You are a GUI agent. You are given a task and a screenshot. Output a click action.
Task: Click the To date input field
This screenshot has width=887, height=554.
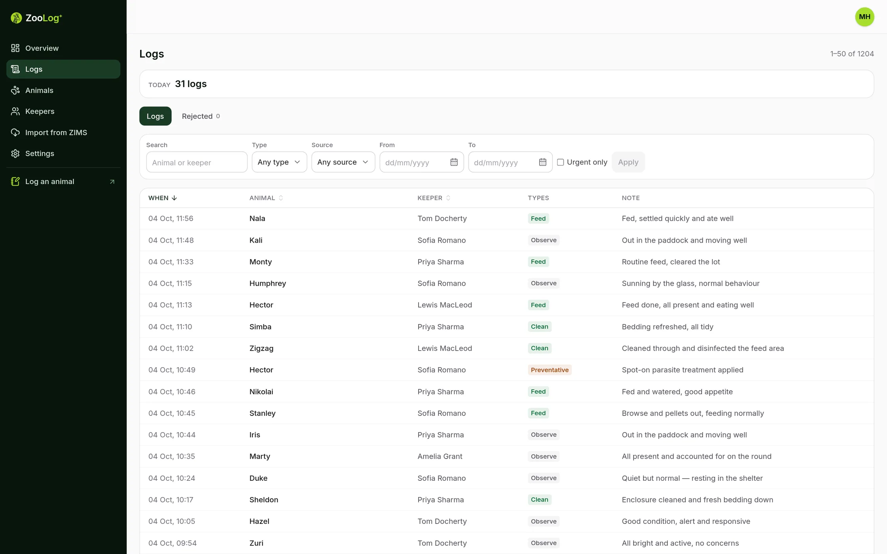pyautogui.click(x=510, y=162)
